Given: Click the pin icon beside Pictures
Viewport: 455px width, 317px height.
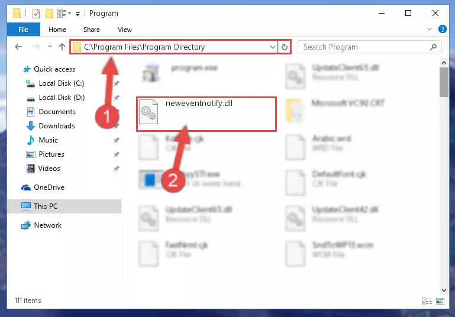Looking at the screenshot, I should [117, 154].
